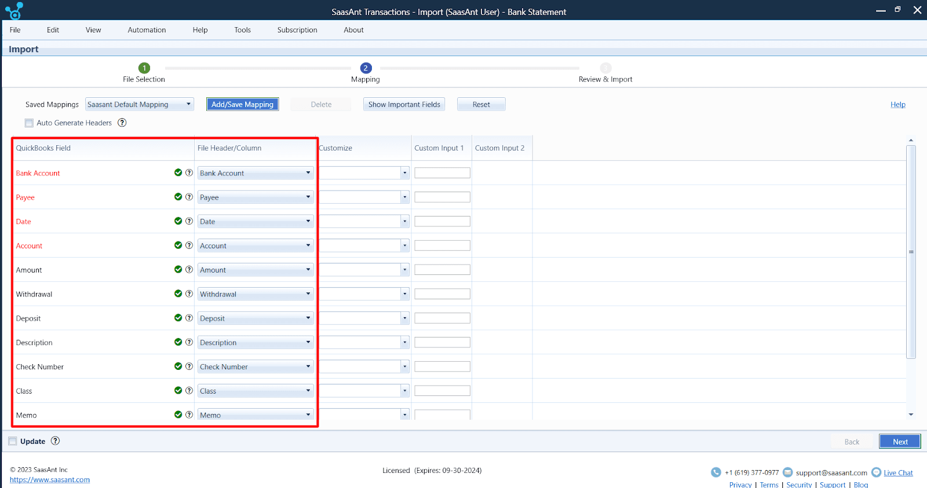
Task: Open the Saved Mappings dropdown
Action: click(140, 104)
